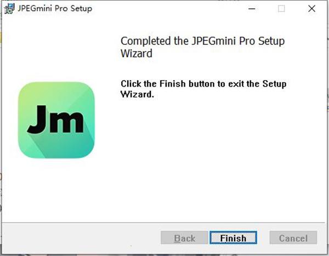Click empty grey footer left of Back
The image size is (329, 256).
tap(81, 238)
